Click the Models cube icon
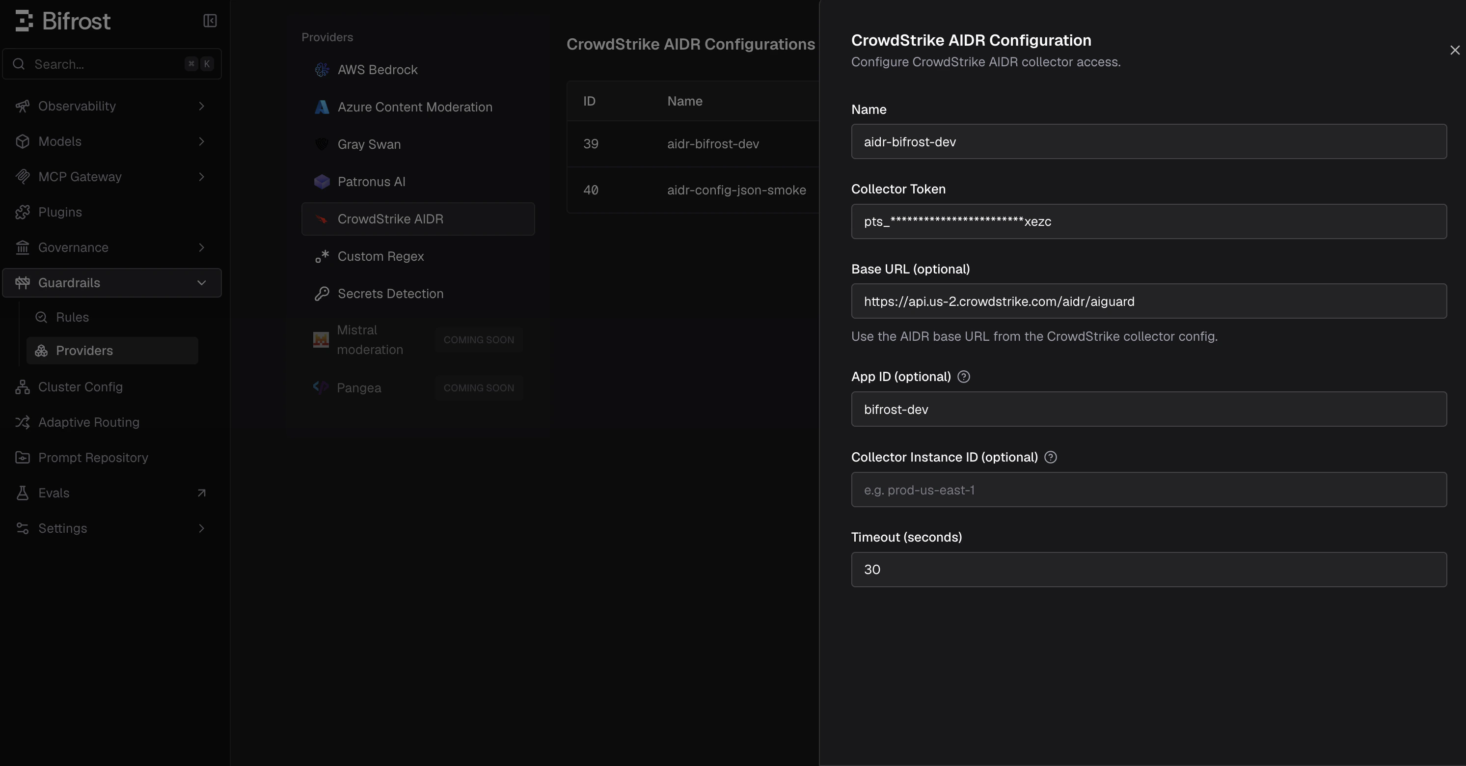 coord(22,141)
